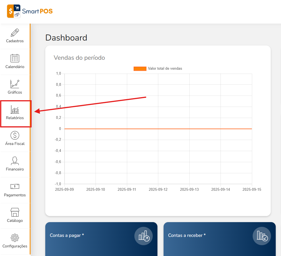Image resolution: width=281 pixels, height=256 pixels.
Task: Click the Contas a receber card title
Action: point(187,235)
